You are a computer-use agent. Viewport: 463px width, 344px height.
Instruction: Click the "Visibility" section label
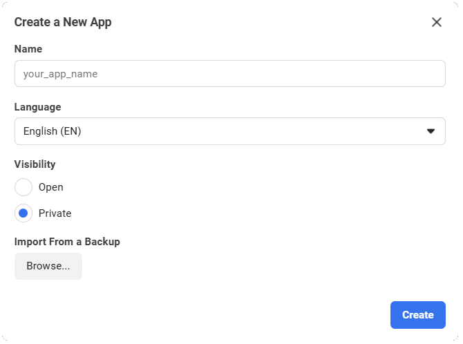tap(35, 164)
